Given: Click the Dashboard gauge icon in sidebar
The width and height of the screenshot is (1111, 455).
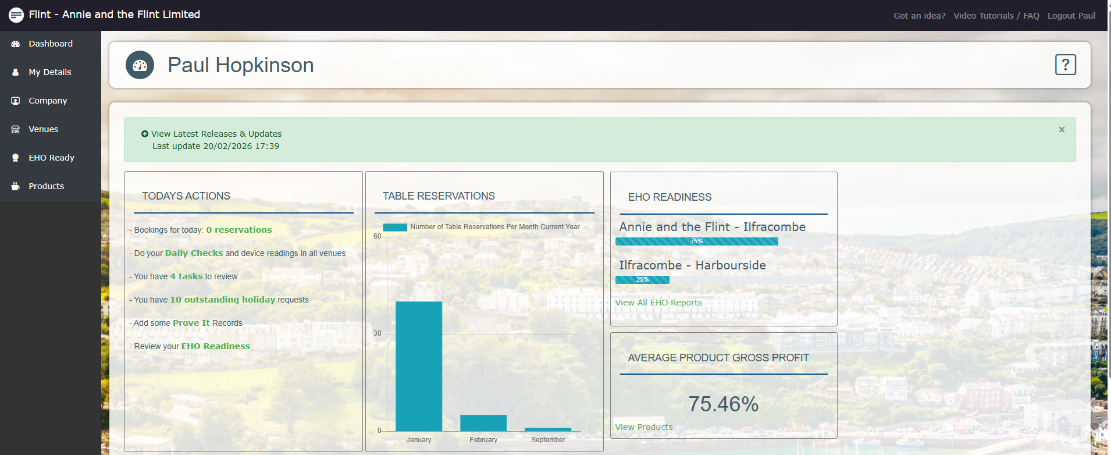Looking at the screenshot, I should click(16, 44).
